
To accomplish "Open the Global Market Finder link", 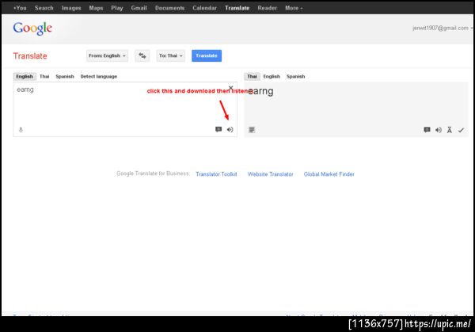I will click(x=329, y=174).
